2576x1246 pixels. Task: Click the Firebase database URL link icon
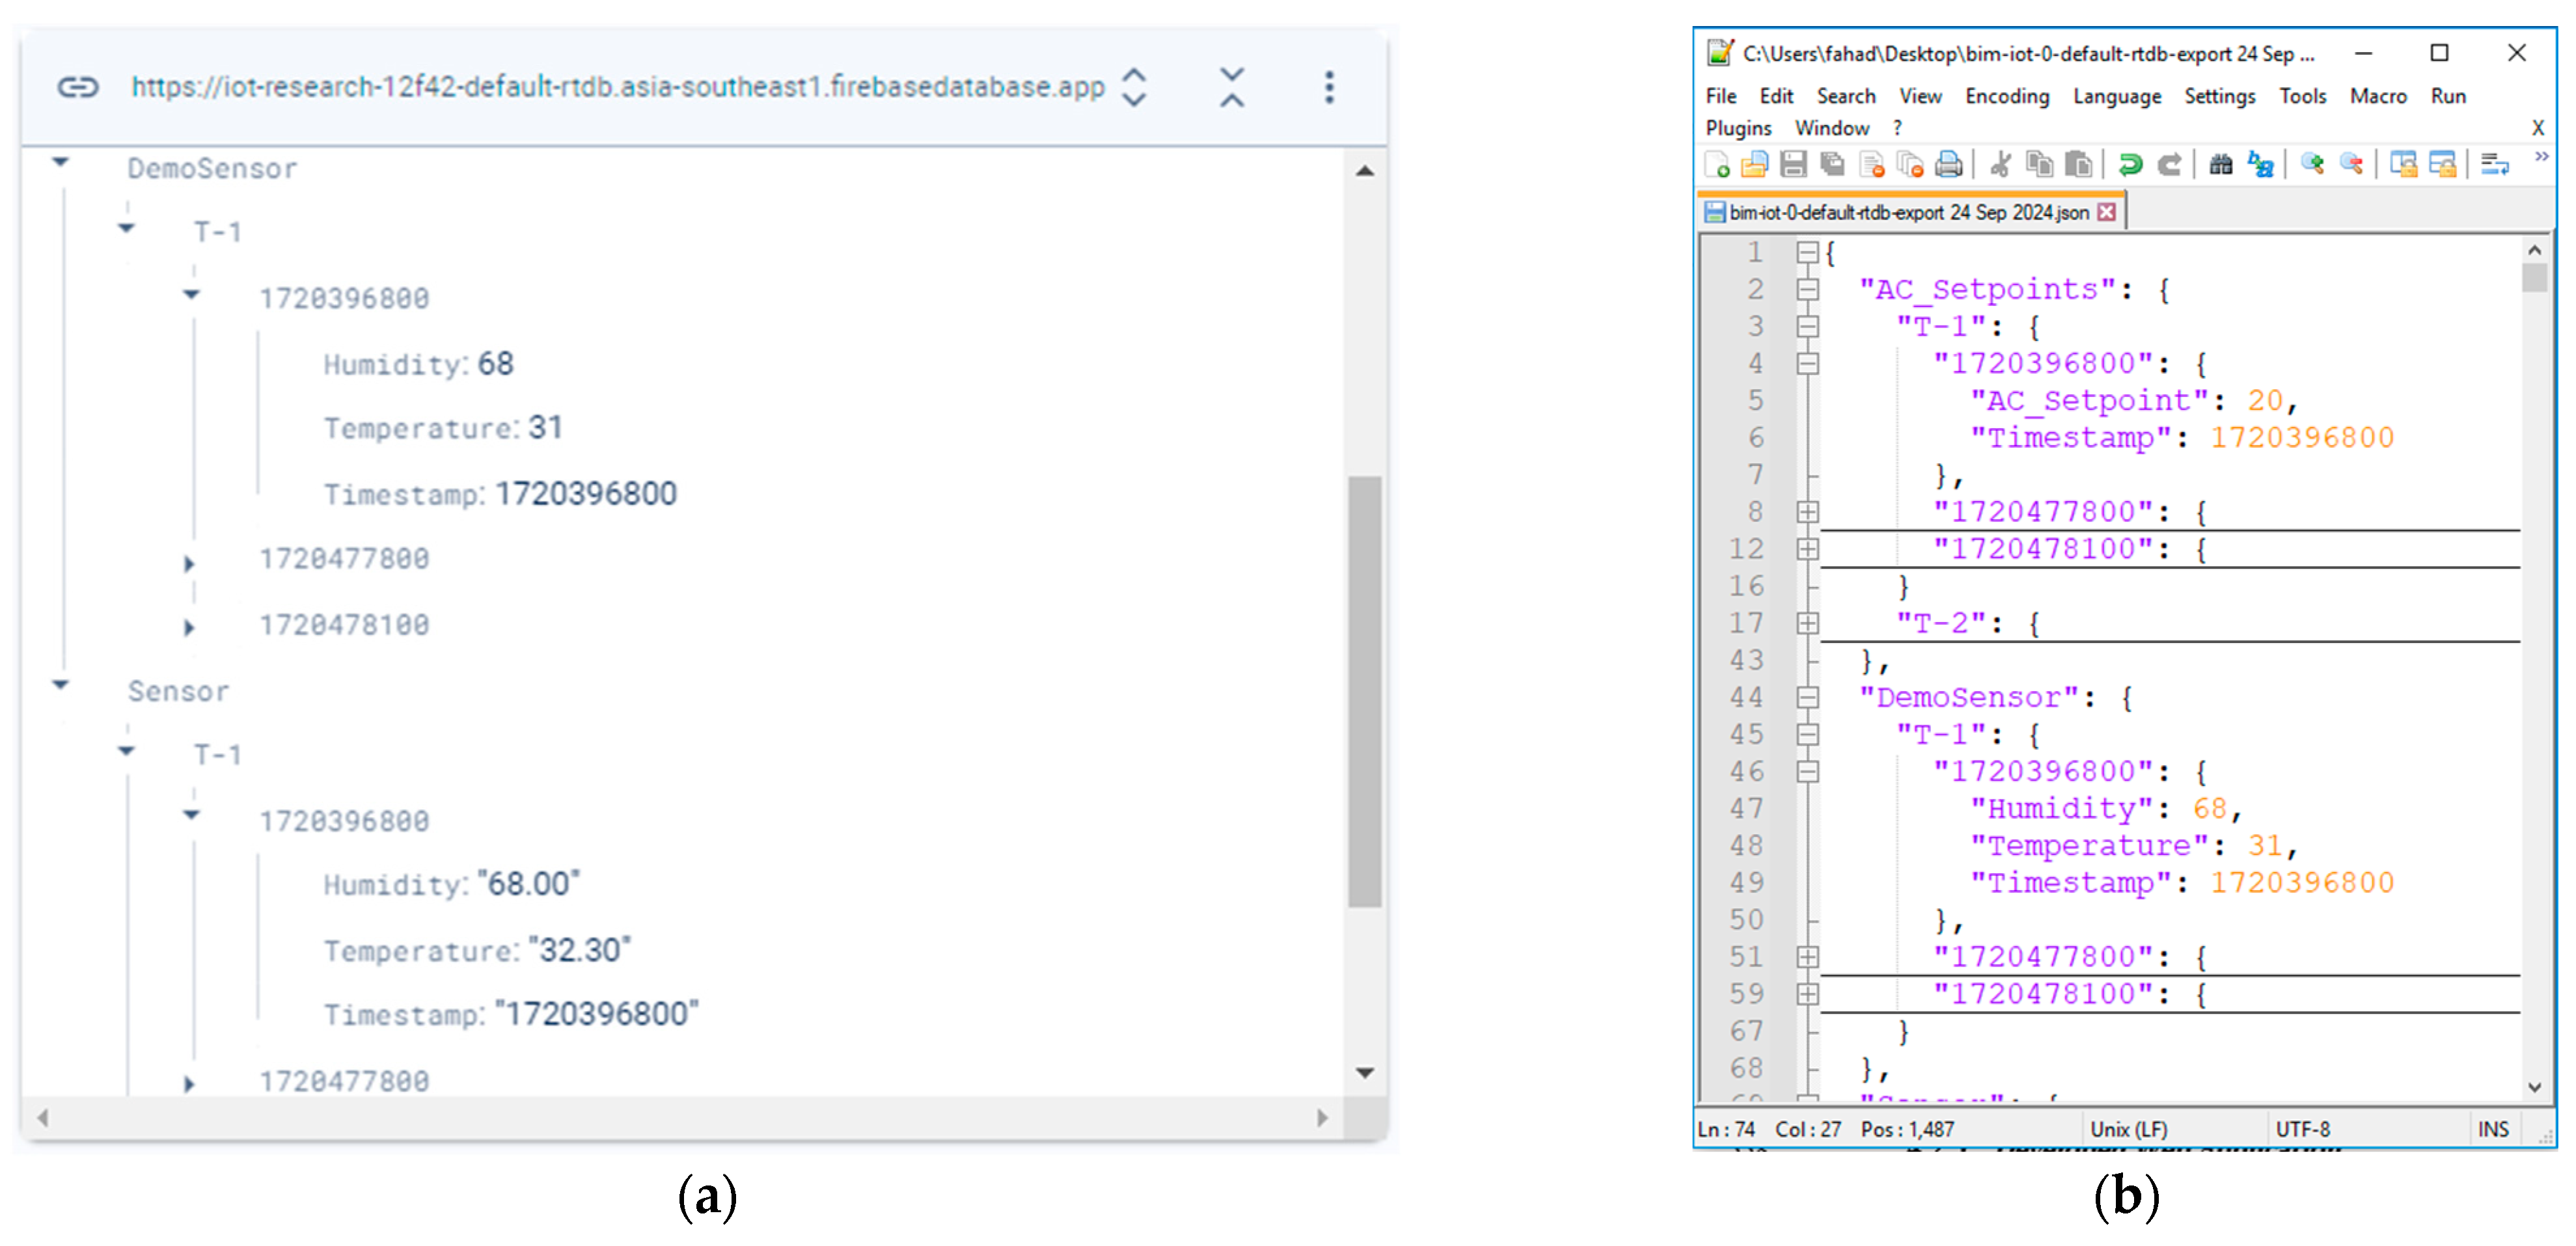click(77, 88)
